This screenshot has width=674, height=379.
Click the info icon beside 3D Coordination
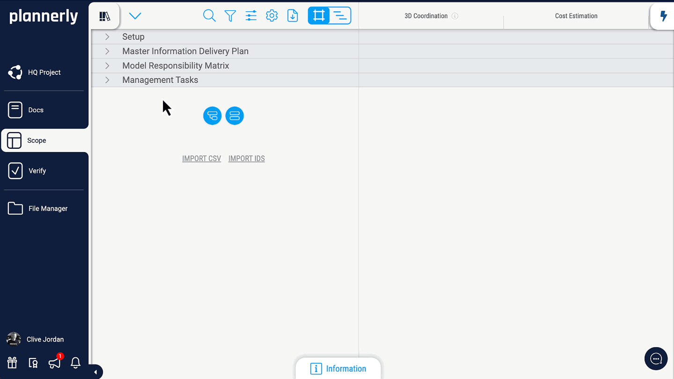(x=455, y=16)
